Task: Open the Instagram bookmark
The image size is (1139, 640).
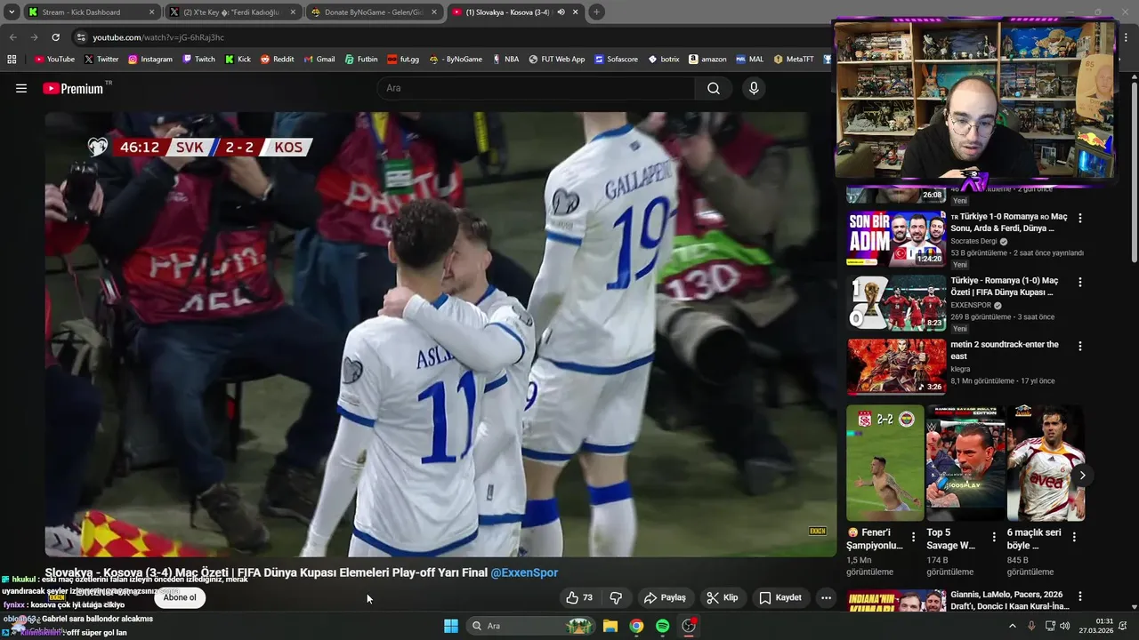Action: (150, 59)
